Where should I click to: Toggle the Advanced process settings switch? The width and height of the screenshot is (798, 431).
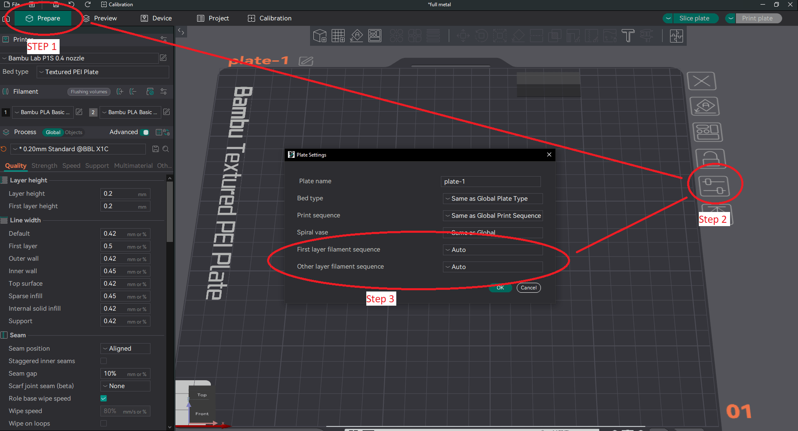145,132
